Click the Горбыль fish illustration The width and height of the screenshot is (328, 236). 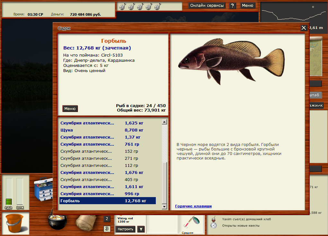point(232,61)
